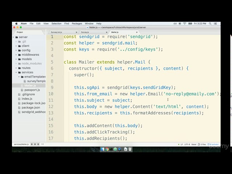
Task: Click the models folder icon
Action: coord(19,59)
